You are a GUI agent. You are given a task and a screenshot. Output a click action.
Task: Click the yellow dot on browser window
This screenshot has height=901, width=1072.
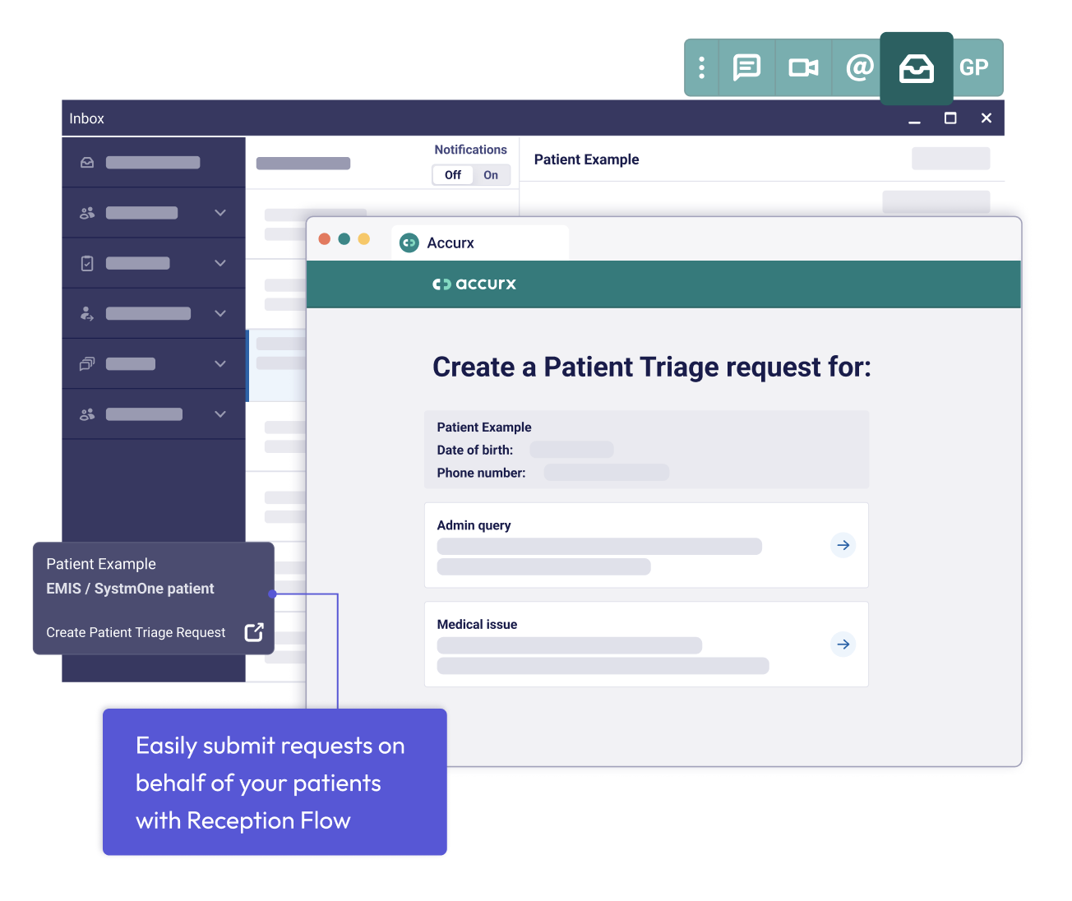click(364, 238)
